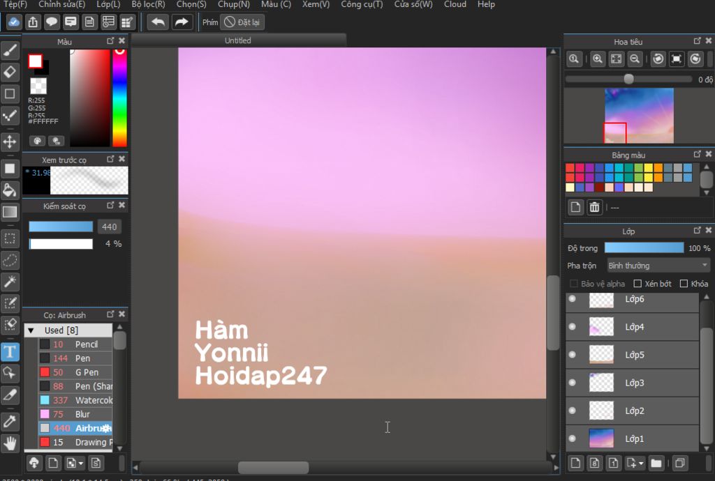Click the Redo arrow in top toolbar
715x481 pixels.
[x=182, y=22]
